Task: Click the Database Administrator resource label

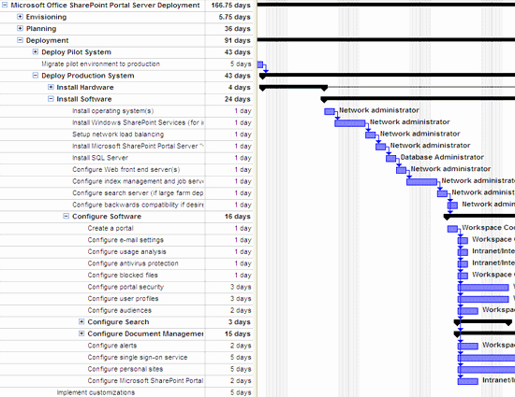Action: point(442,157)
